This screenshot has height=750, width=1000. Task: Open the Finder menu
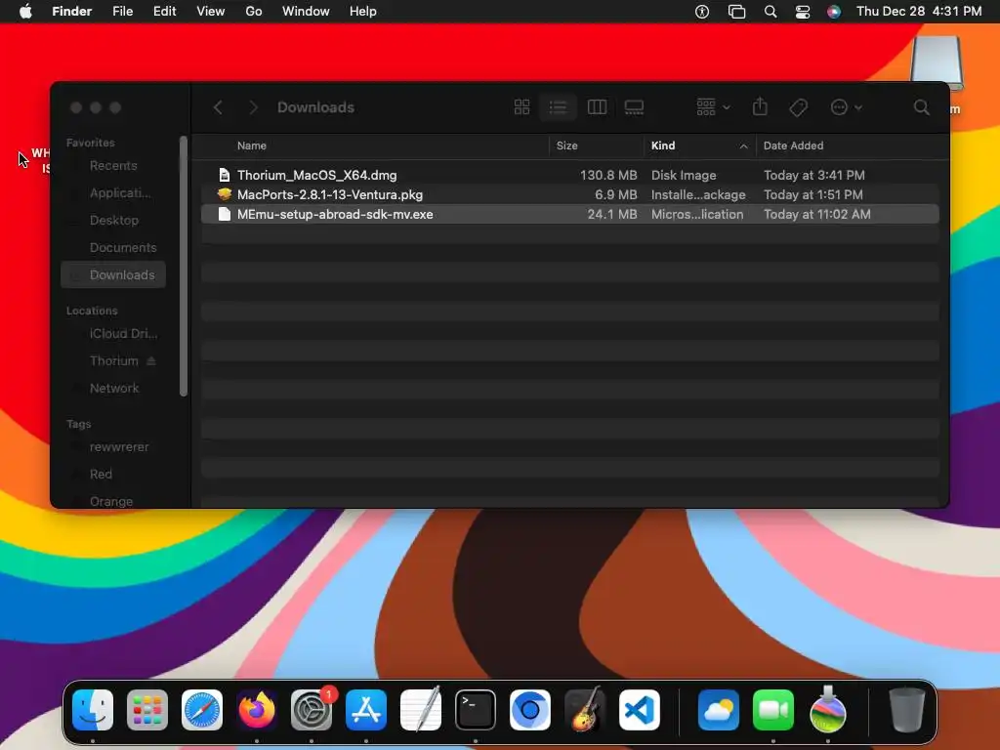[x=72, y=12]
